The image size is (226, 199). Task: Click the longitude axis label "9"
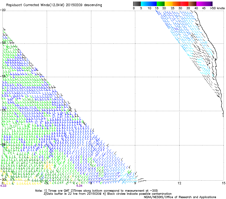tap(135, 183)
